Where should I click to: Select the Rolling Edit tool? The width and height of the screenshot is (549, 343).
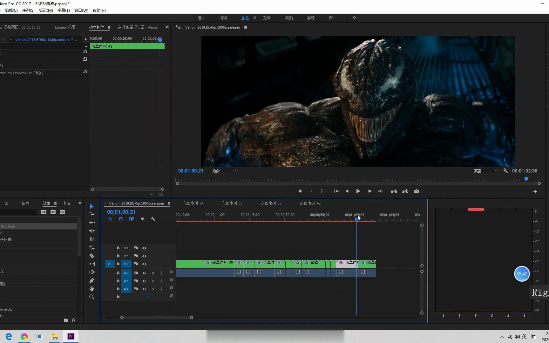(x=92, y=239)
